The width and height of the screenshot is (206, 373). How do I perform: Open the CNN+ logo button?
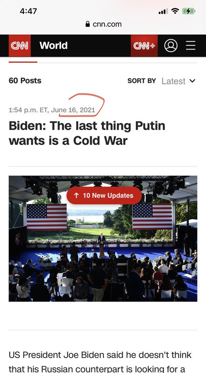(x=144, y=46)
